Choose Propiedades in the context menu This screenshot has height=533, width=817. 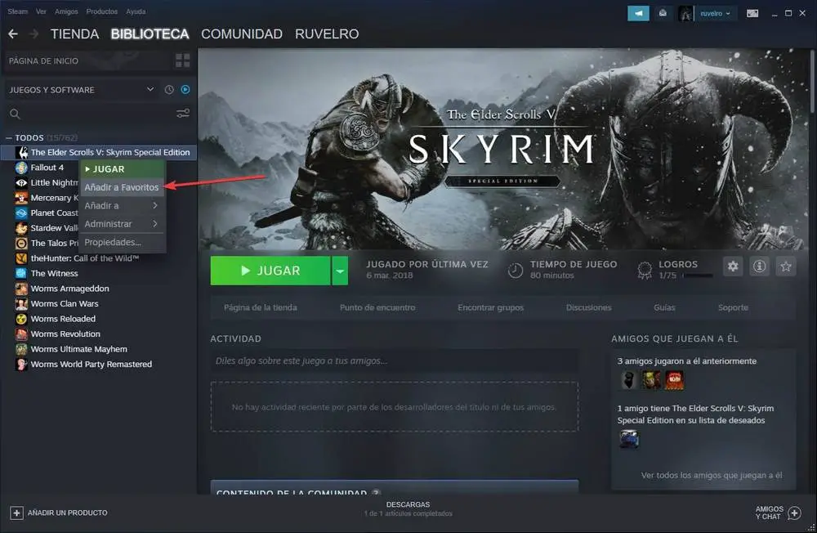point(123,242)
